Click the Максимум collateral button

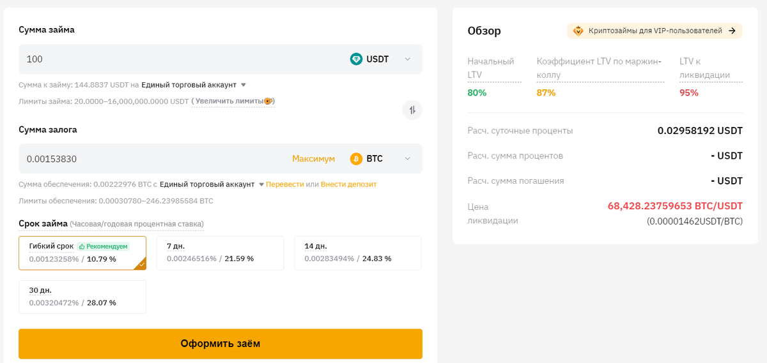tap(313, 159)
